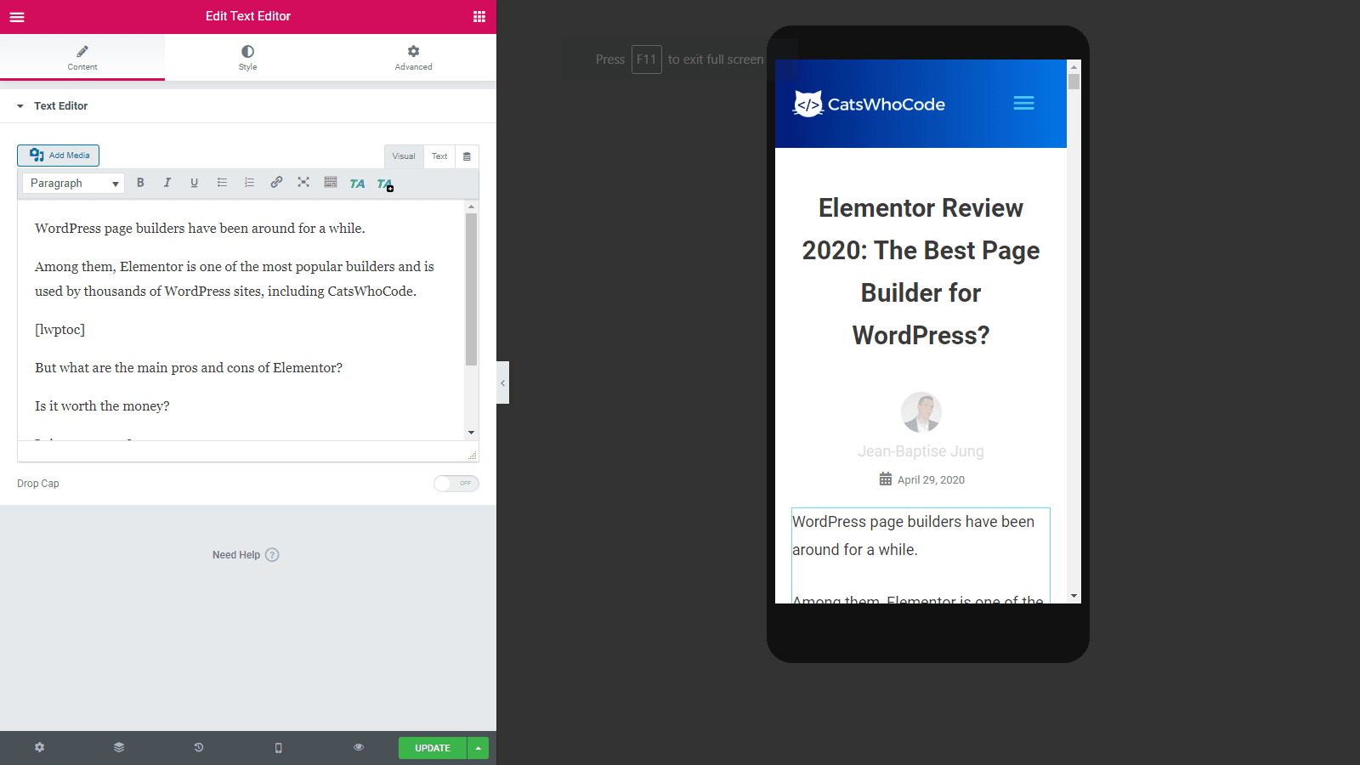Click the Need Help link
Image resolution: width=1360 pixels, height=765 pixels.
246,555
